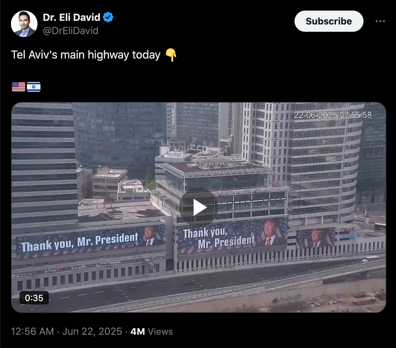Open the three-dot more options menu
396x348 pixels.
[x=380, y=21]
